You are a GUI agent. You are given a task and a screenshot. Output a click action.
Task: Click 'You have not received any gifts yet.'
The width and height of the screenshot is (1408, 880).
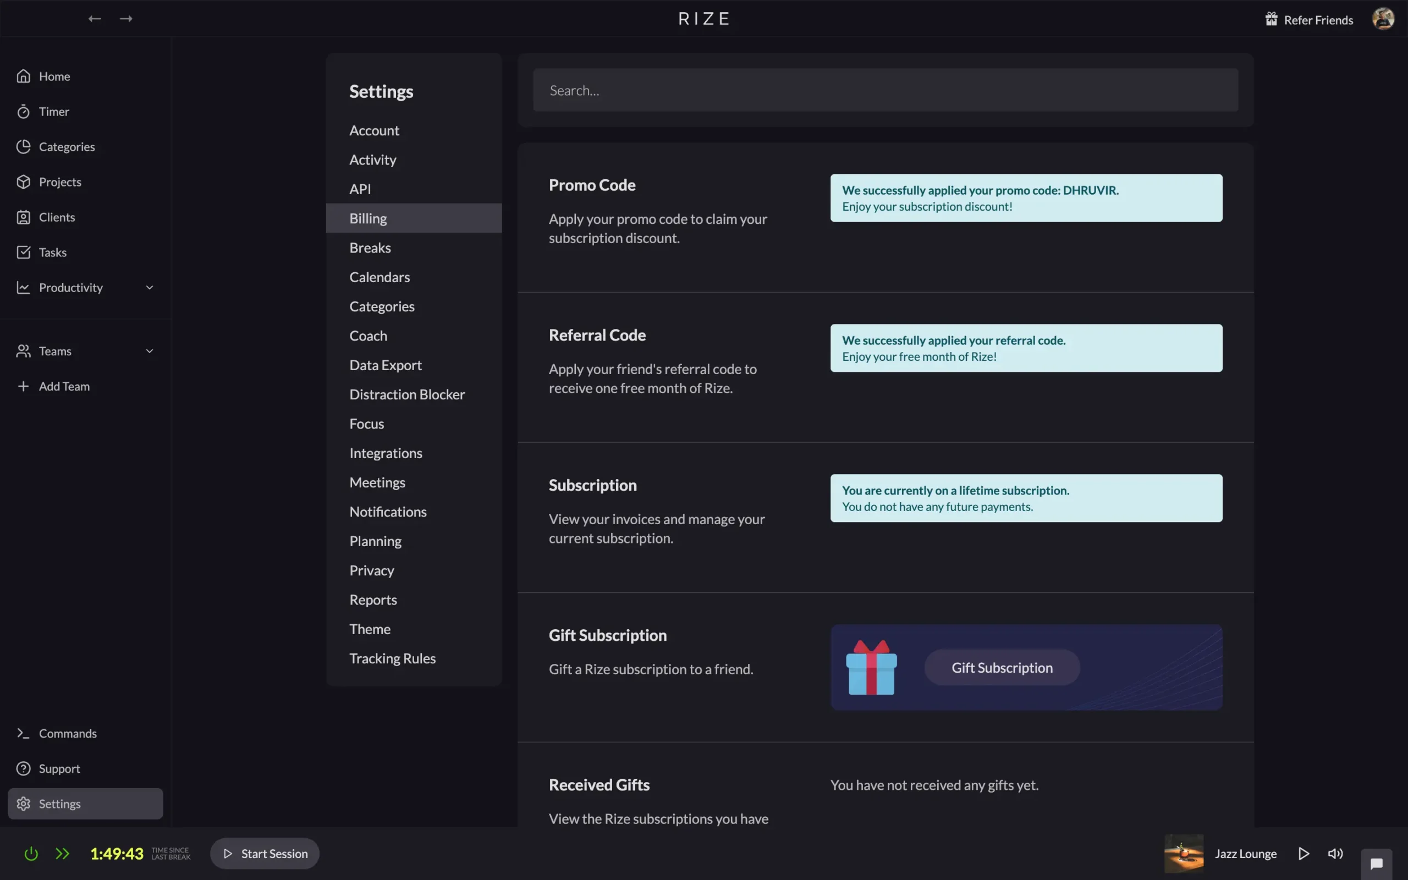(x=934, y=785)
